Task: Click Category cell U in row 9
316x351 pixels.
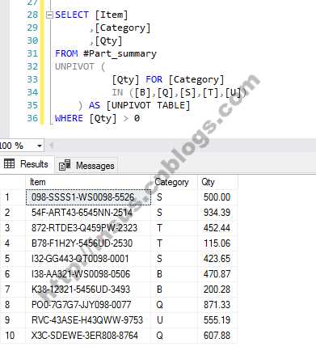Action: click(174, 320)
